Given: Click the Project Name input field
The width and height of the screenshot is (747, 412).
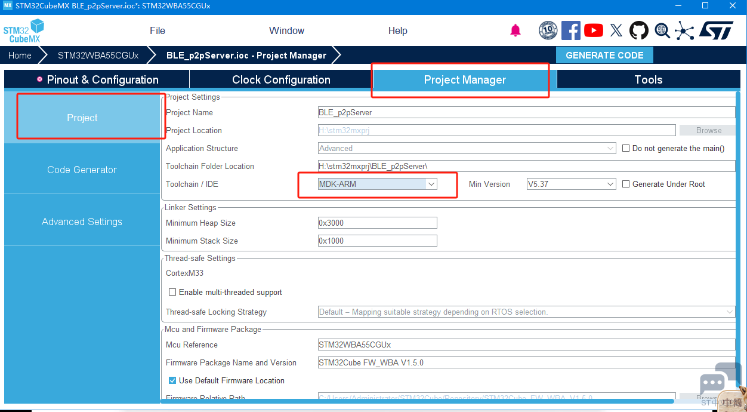Looking at the screenshot, I should tap(526, 112).
